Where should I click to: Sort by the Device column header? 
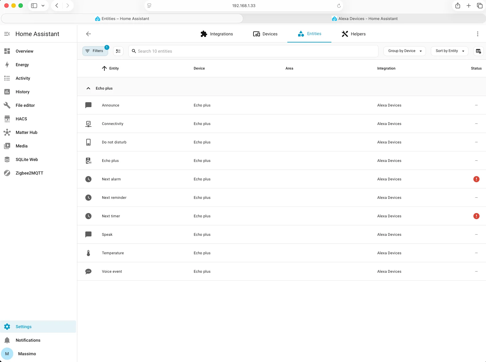[199, 68]
